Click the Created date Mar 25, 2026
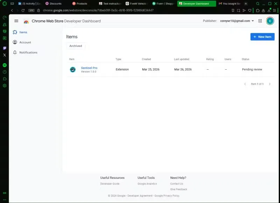280x203 pixels. [151, 69]
